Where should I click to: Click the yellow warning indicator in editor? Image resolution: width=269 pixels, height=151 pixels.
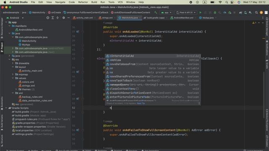tap(254, 23)
